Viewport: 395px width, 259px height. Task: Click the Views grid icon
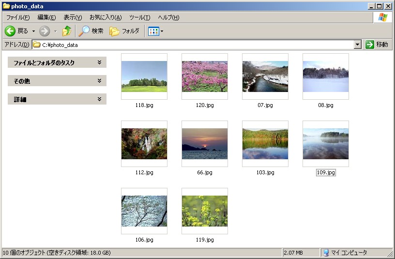point(153,31)
